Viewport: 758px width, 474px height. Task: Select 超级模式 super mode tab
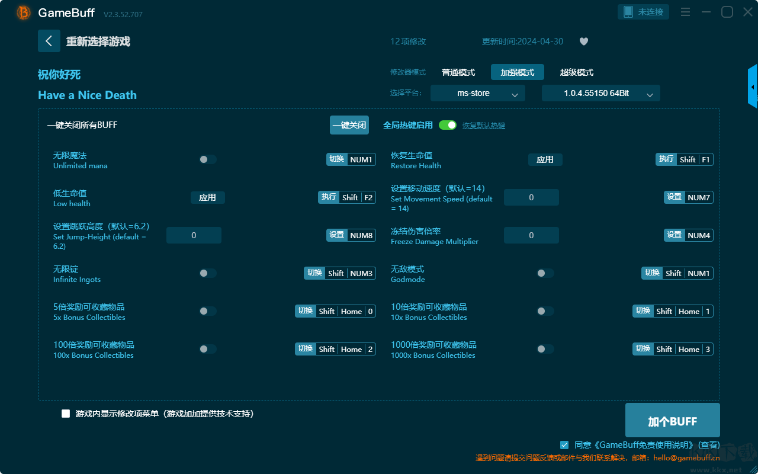click(x=577, y=72)
